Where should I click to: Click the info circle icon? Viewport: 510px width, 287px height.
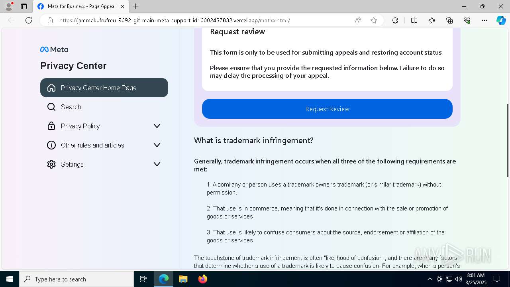pyautogui.click(x=51, y=145)
